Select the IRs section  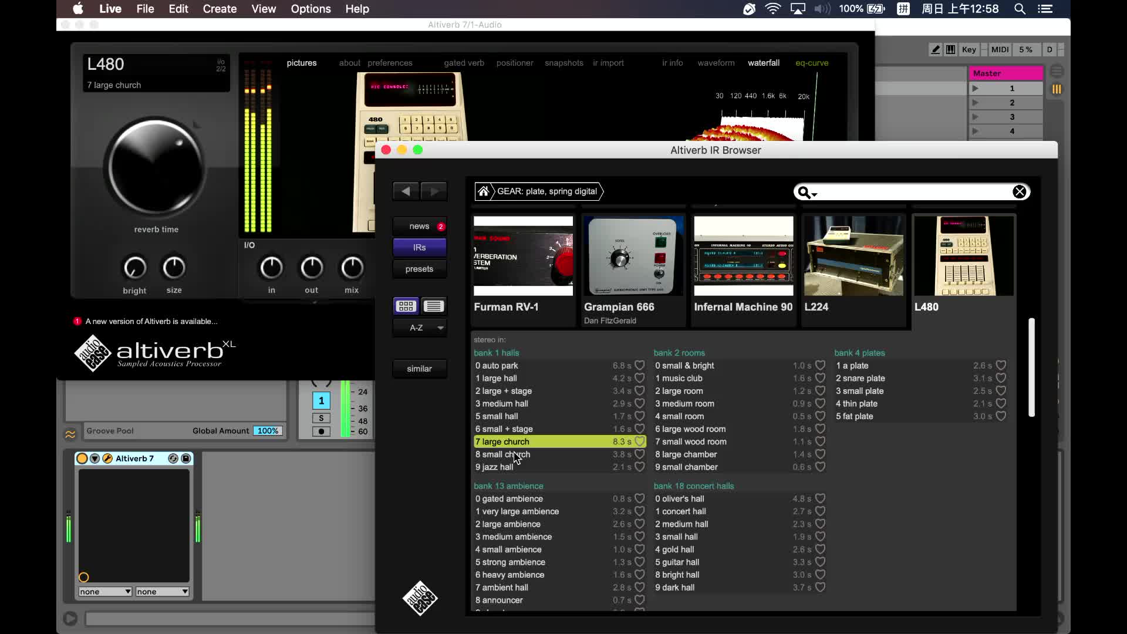[420, 248]
